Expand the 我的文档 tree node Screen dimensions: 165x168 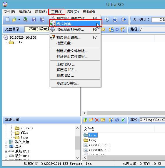click(6, 142)
